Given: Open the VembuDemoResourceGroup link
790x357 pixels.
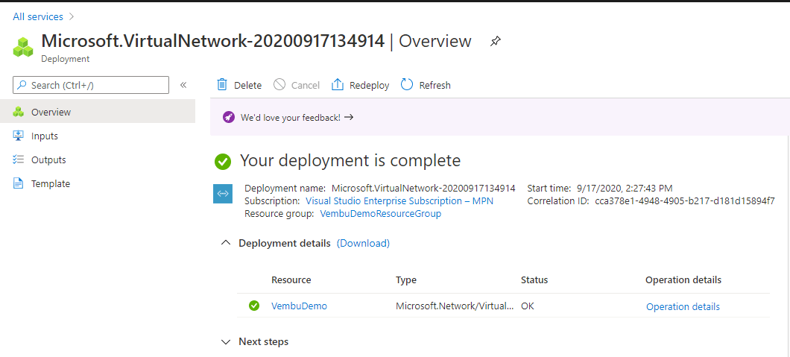Looking at the screenshot, I should [380, 213].
